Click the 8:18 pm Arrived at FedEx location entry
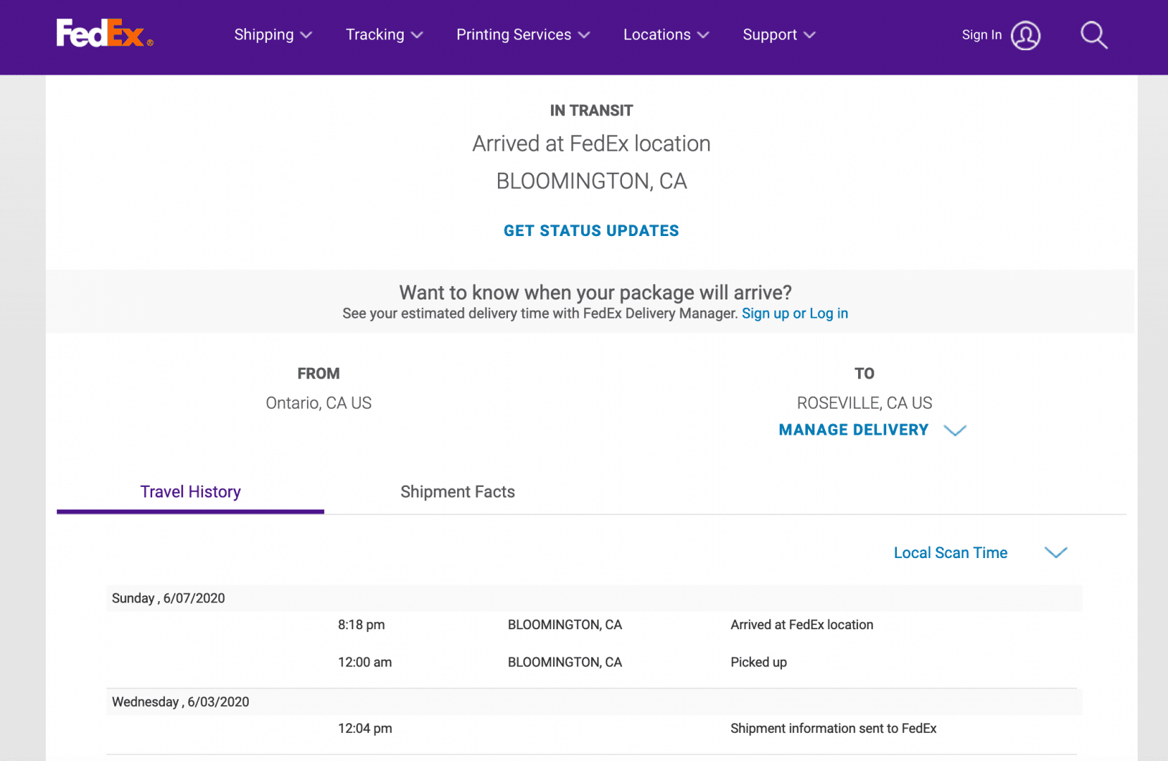Screen dimensions: 1168x761 [801, 625]
